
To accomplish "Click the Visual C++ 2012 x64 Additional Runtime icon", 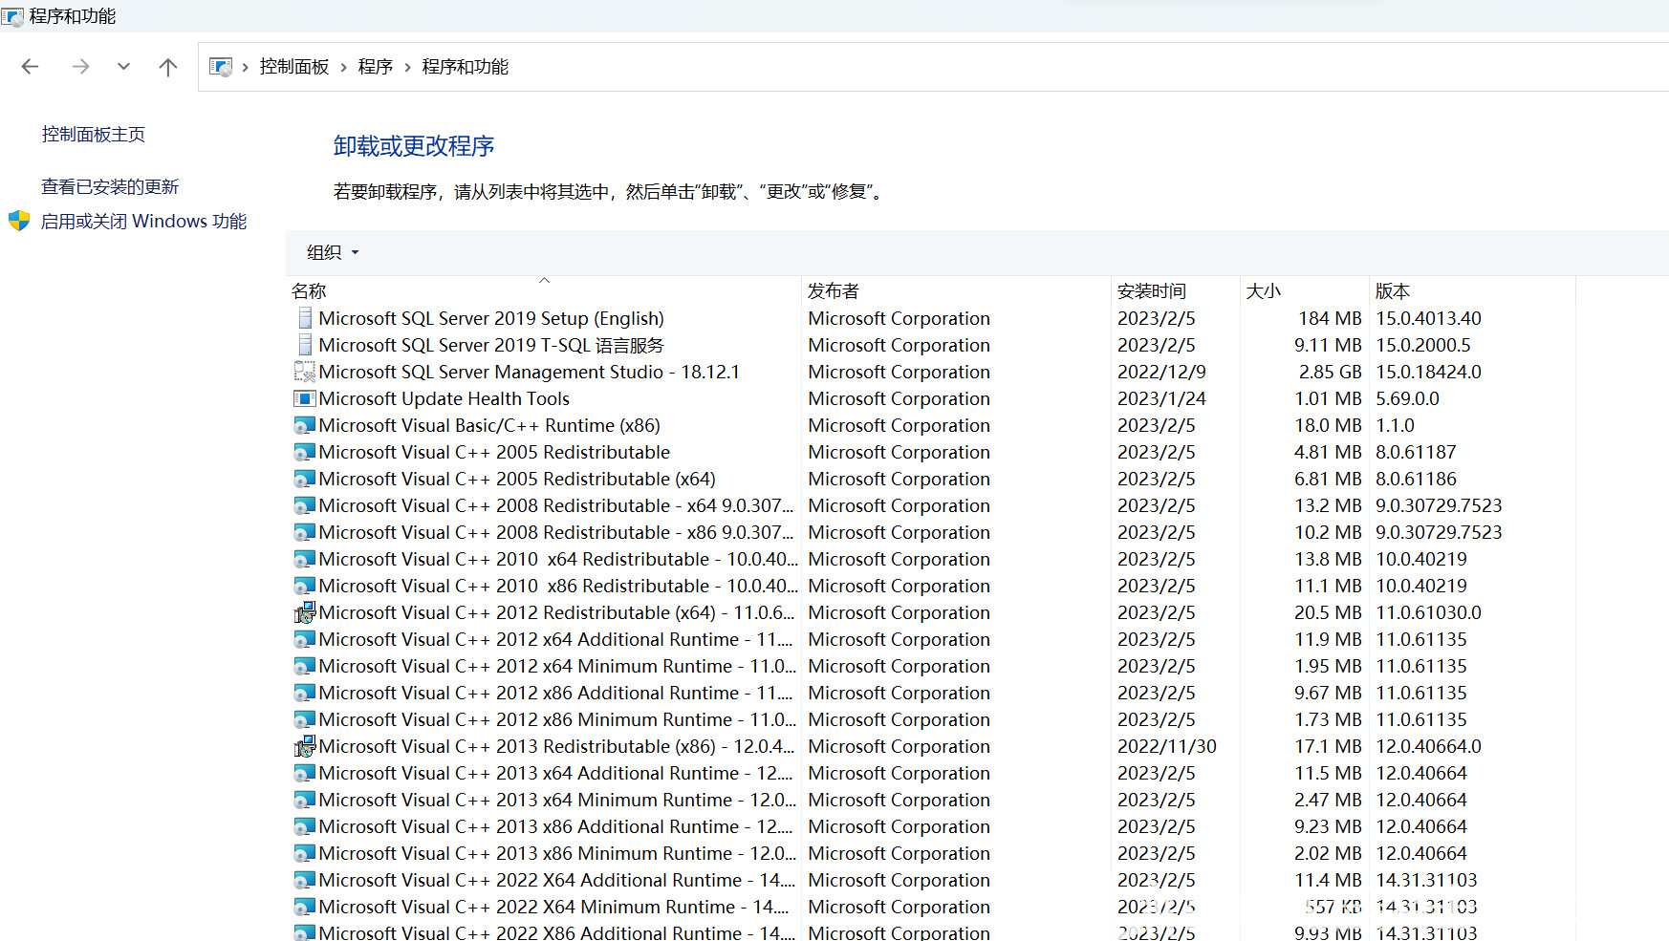I will point(305,639).
